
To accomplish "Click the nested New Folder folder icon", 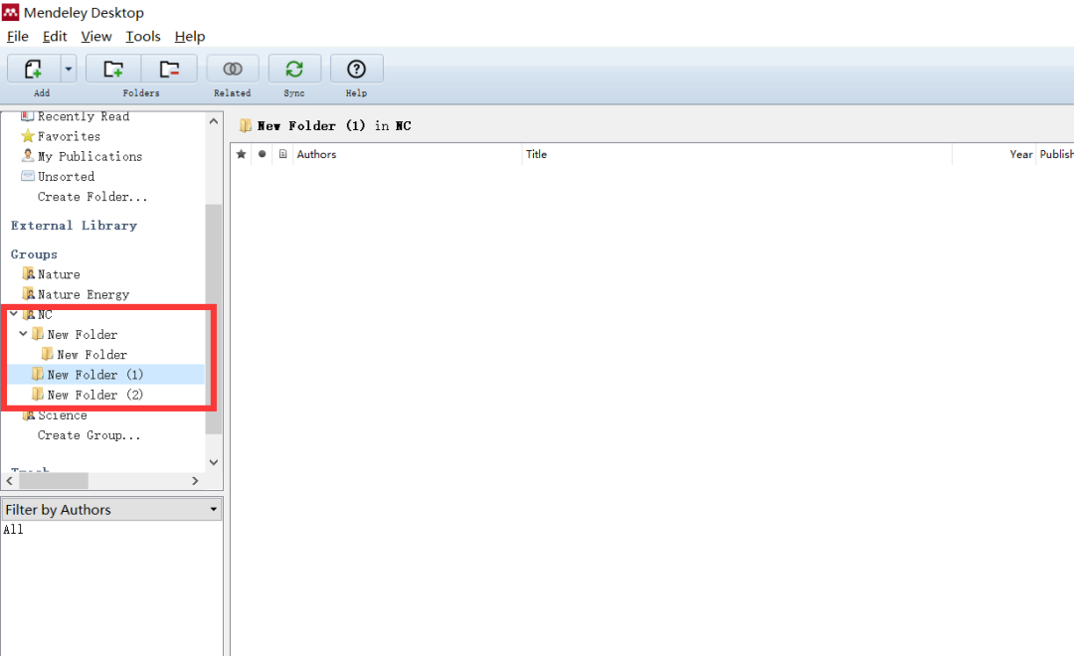I will [48, 353].
